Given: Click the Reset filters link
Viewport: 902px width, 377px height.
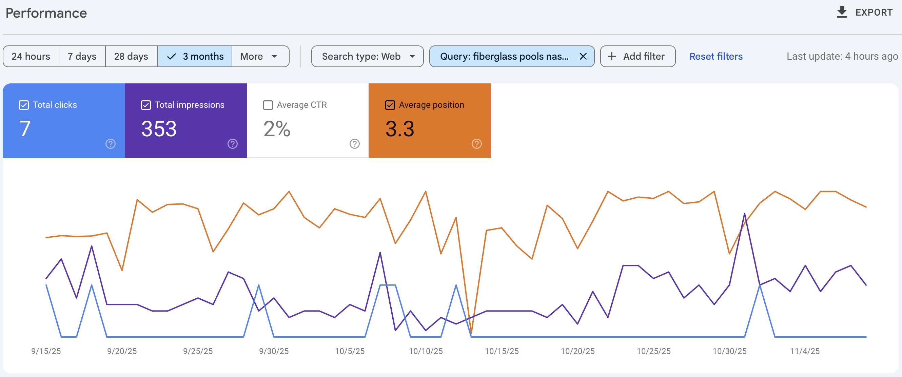Looking at the screenshot, I should point(716,56).
